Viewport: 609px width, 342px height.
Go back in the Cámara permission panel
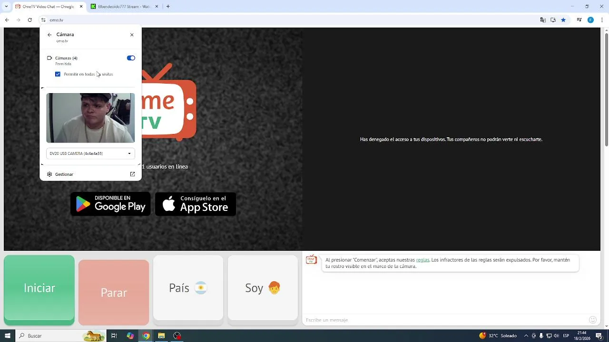coord(49,35)
